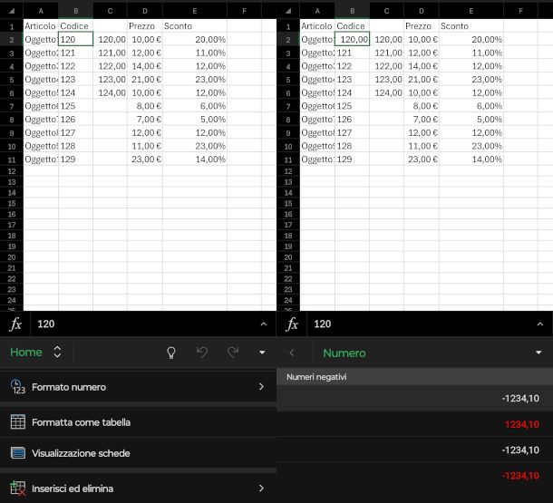The image size is (553, 503).
Task: Go back with the arrow beside Numero
Action: coord(292,353)
